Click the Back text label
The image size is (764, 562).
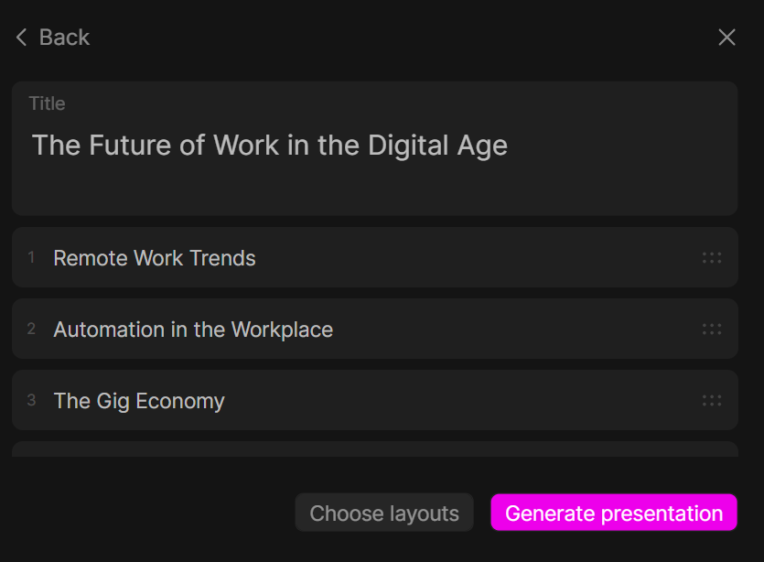[x=64, y=38]
